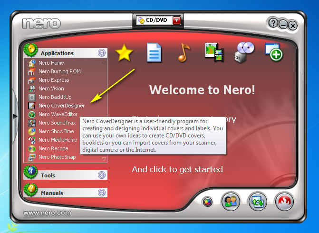Click the Nero Recode icon
The height and width of the screenshot is (233, 319).
[32, 148]
